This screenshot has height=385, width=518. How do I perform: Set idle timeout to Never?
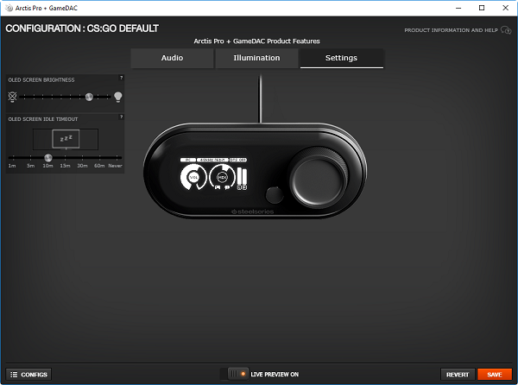coord(116,166)
